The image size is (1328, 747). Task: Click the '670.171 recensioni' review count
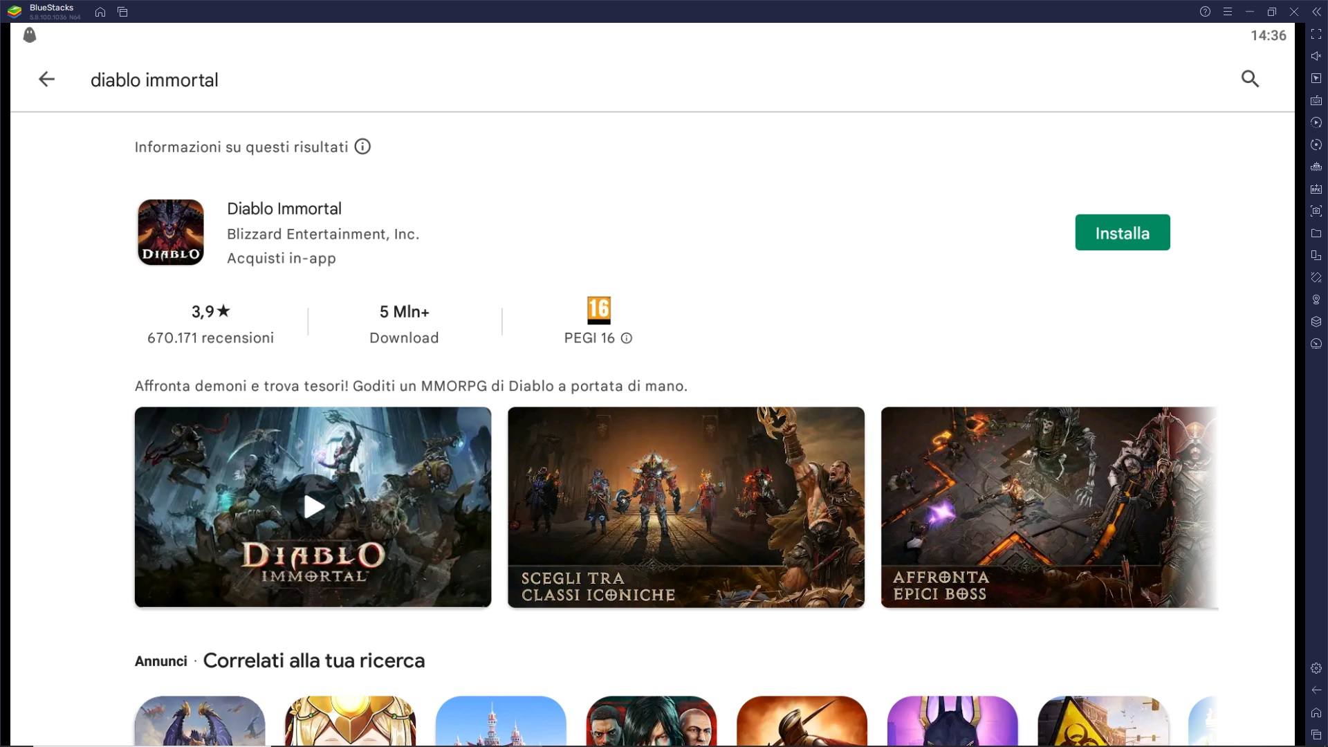[x=210, y=338]
